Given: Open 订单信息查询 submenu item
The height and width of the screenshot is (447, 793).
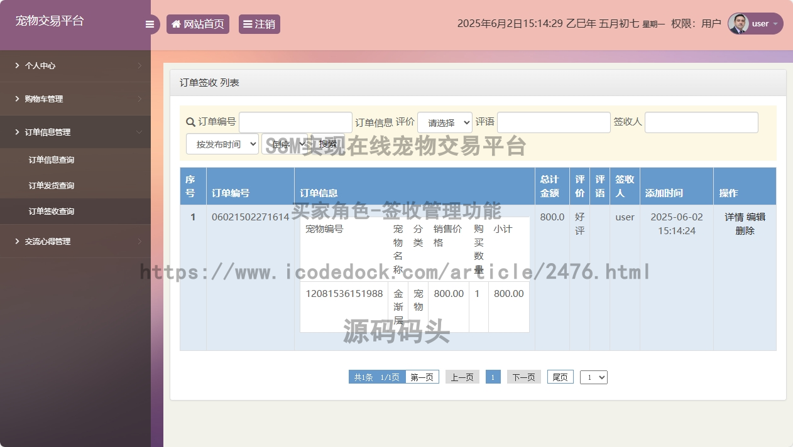Looking at the screenshot, I should (52, 160).
